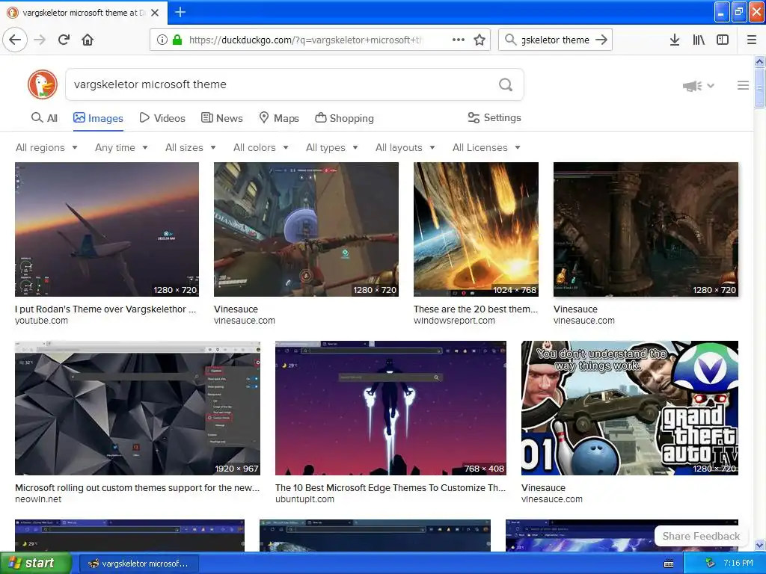The width and height of the screenshot is (766, 574).
Task: Bookmark this page with the star icon
Action: pyautogui.click(x=479, y=40)
